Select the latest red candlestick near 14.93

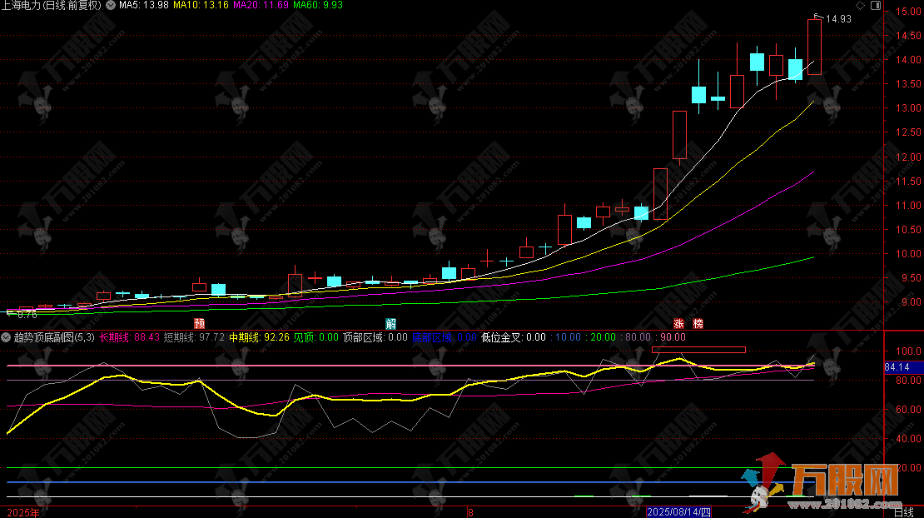coord(814,47)
